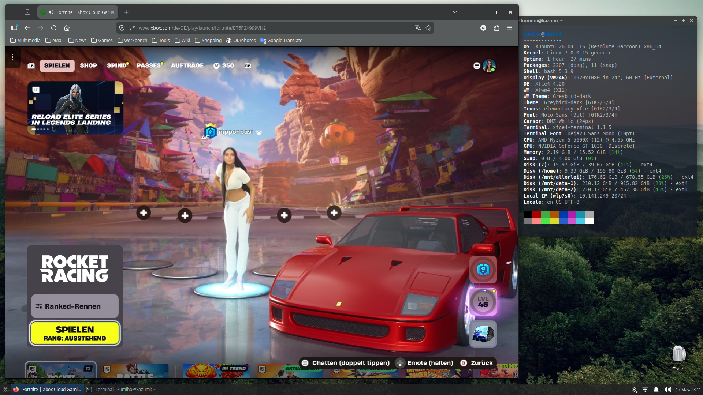The image size is (703, 395).
Task: Open the Wiki bookmarks folder
Action: pyautogui.click(x=182, y=40)
